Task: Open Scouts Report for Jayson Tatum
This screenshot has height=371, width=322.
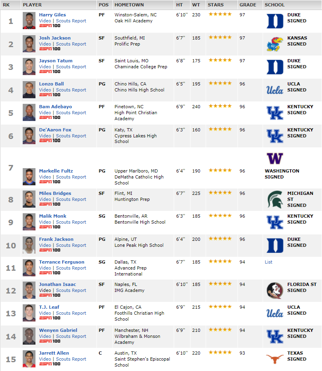Action: point(71,67)
